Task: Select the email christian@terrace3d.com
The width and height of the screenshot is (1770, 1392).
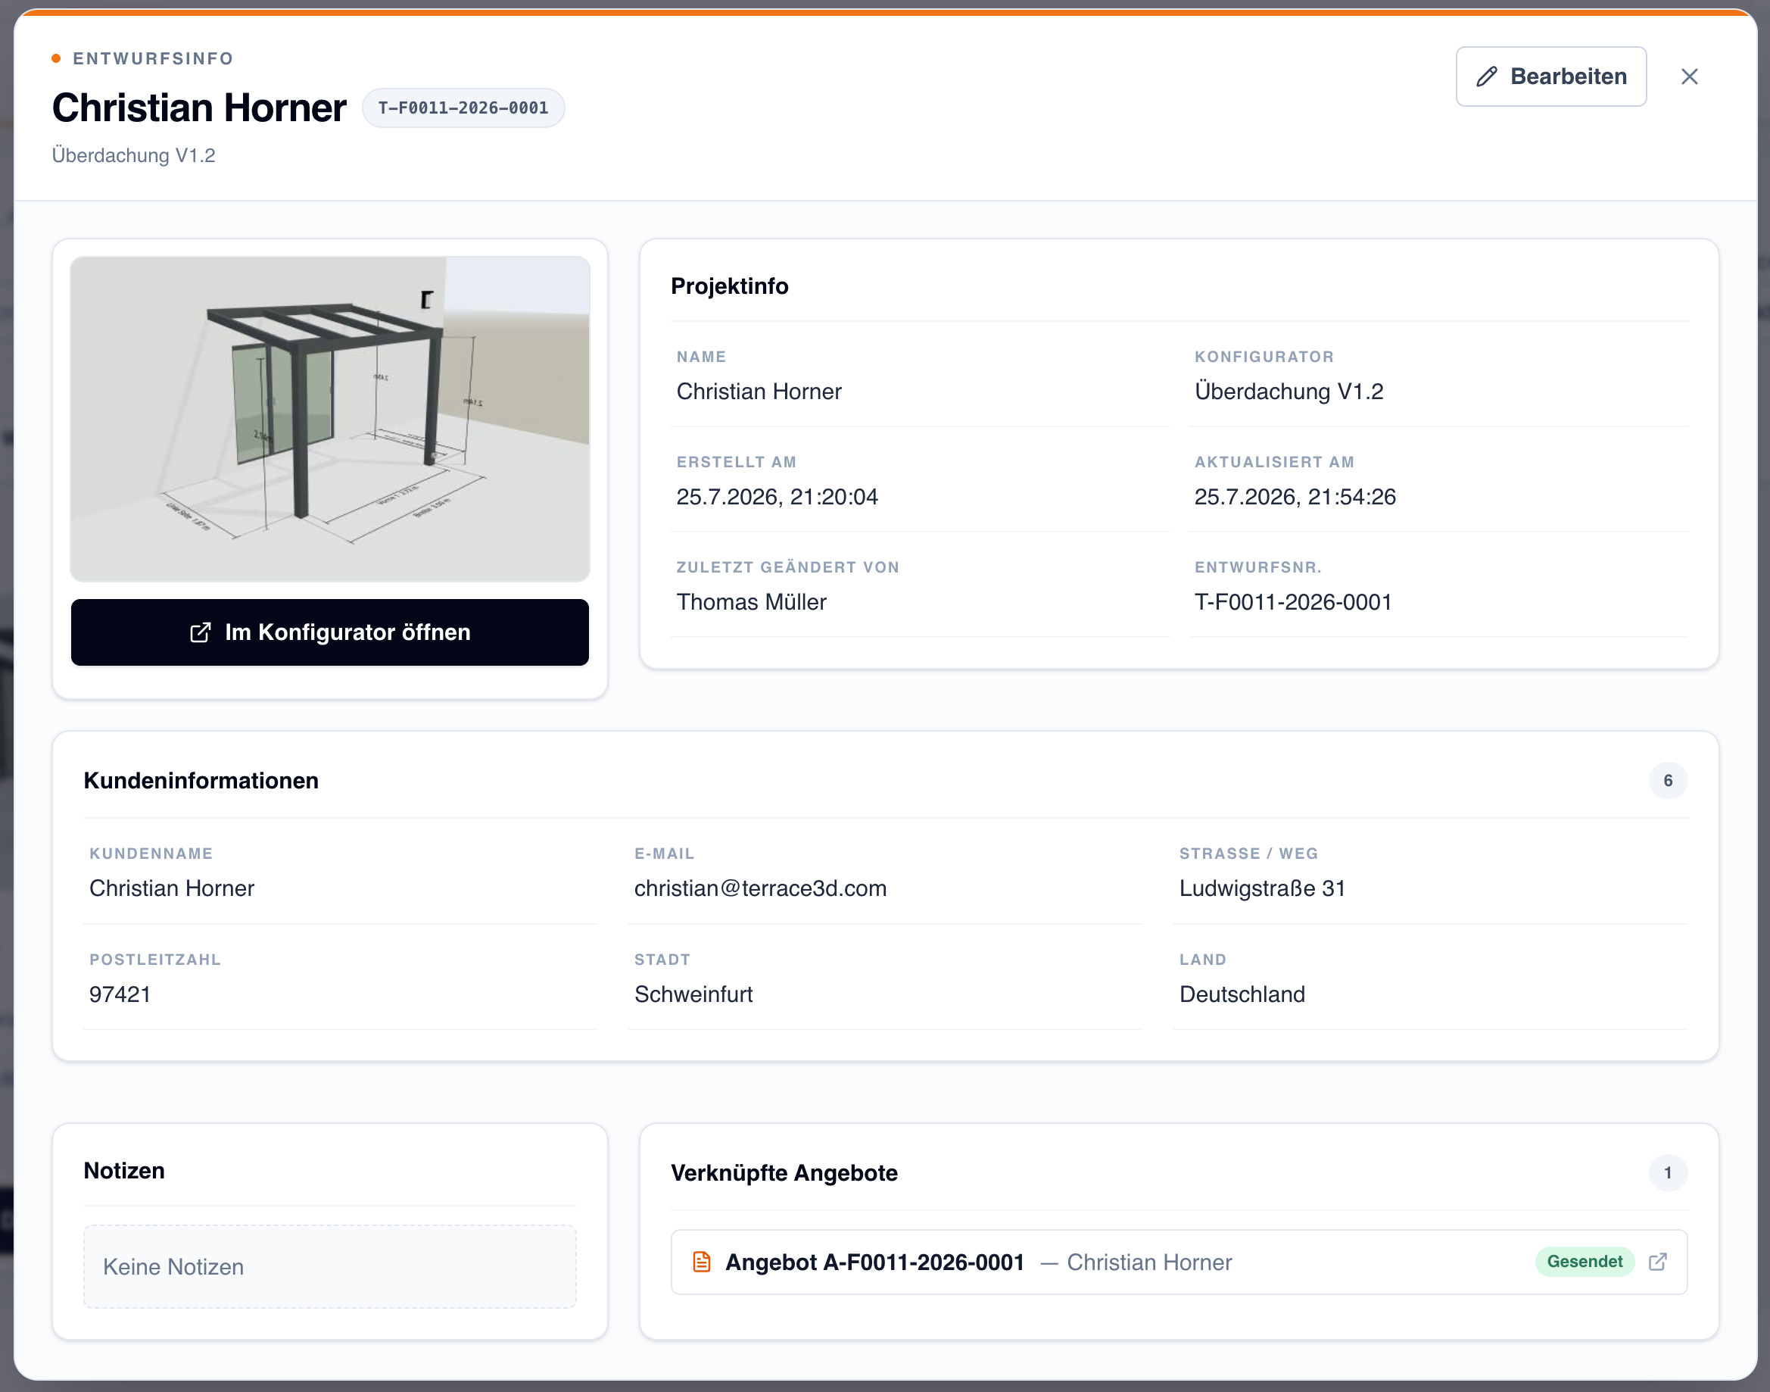Action: [760, 888]
